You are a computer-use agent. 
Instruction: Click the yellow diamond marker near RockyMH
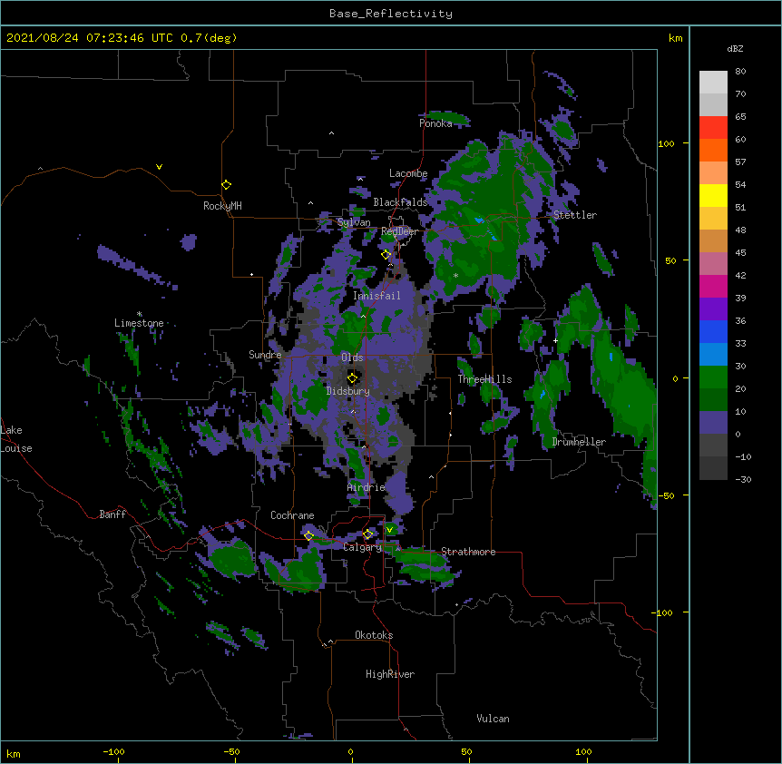pos(227,184)
